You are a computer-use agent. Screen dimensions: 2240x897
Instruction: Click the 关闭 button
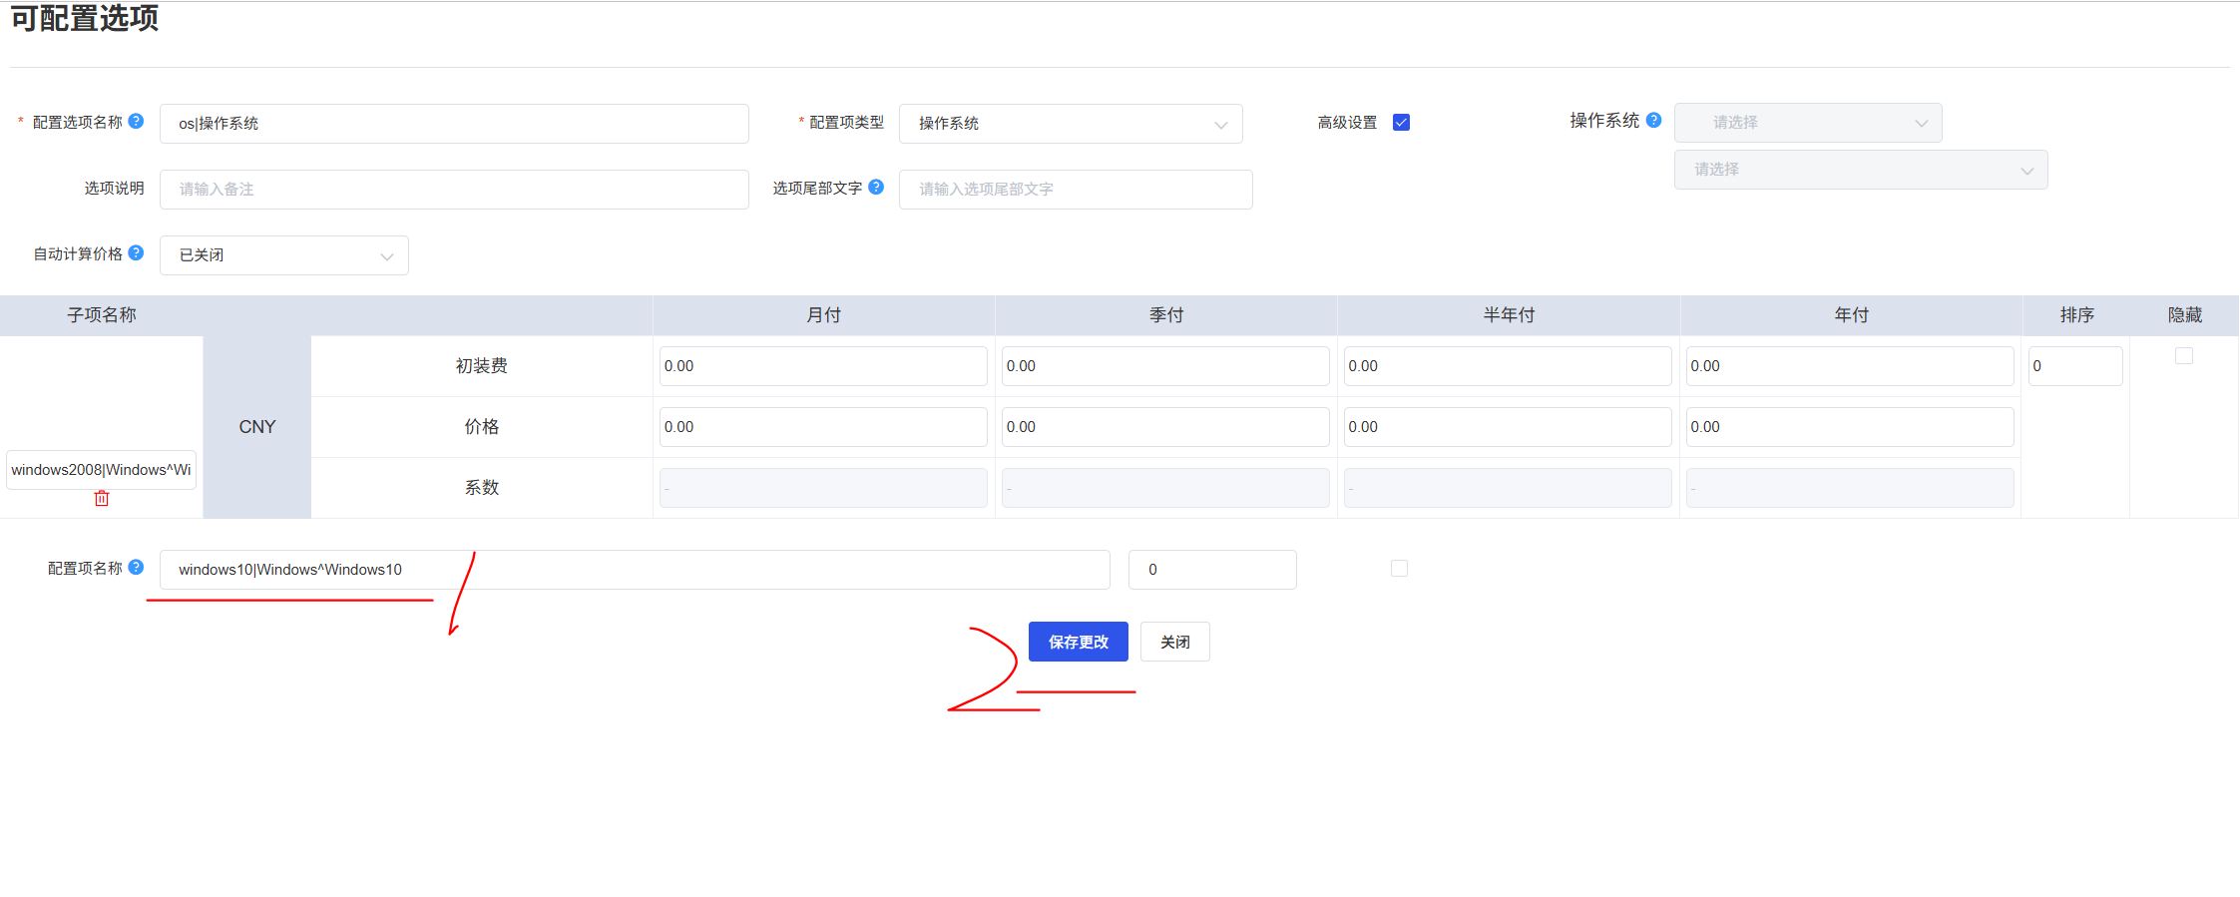coord(1174,642)
